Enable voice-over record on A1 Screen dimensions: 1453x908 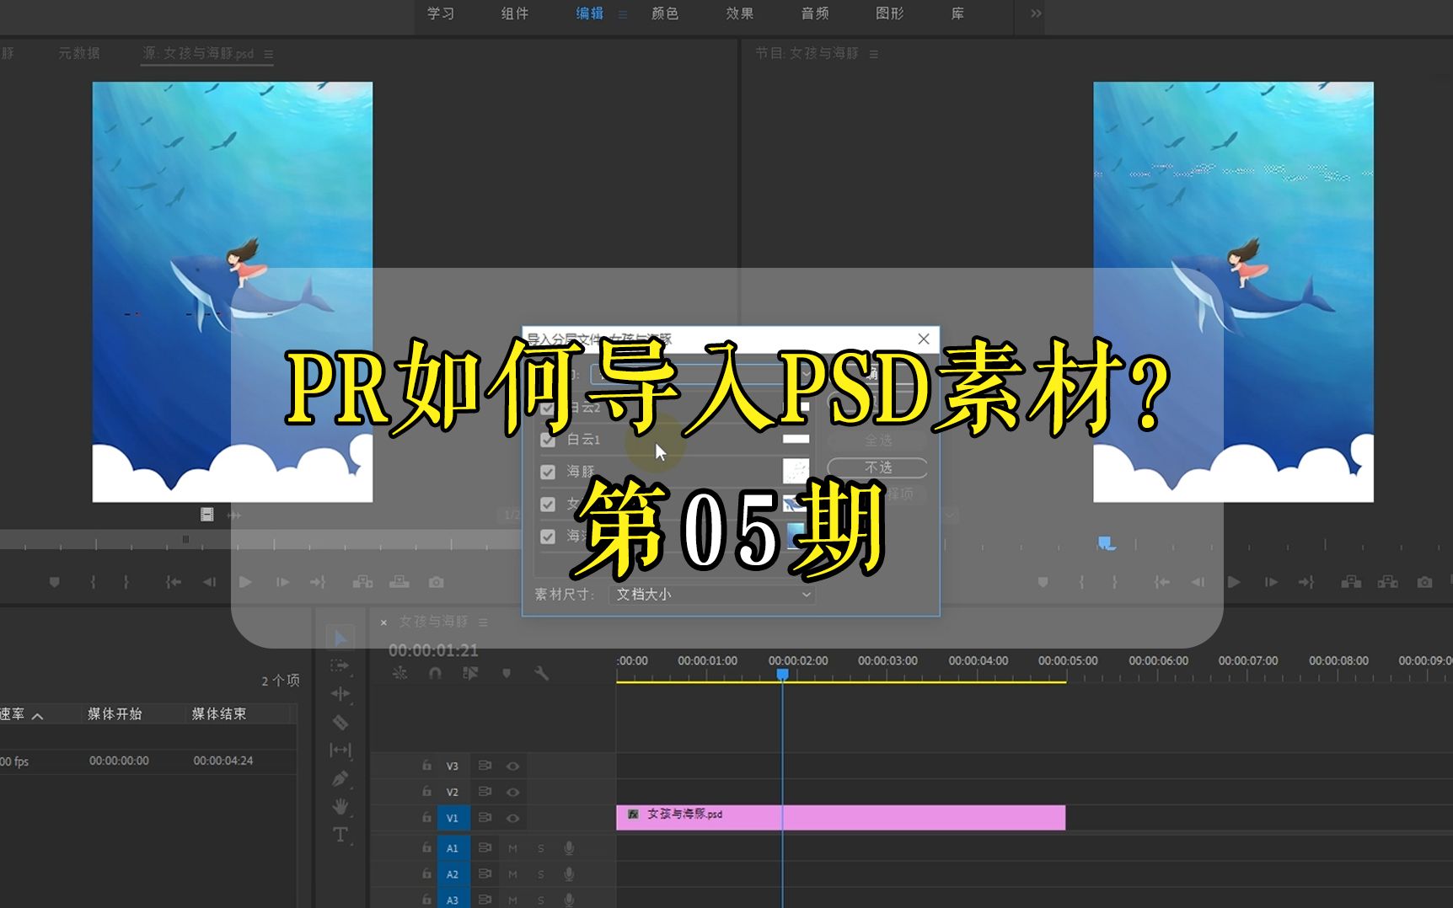pyautogui.click(x=569, y=848)
